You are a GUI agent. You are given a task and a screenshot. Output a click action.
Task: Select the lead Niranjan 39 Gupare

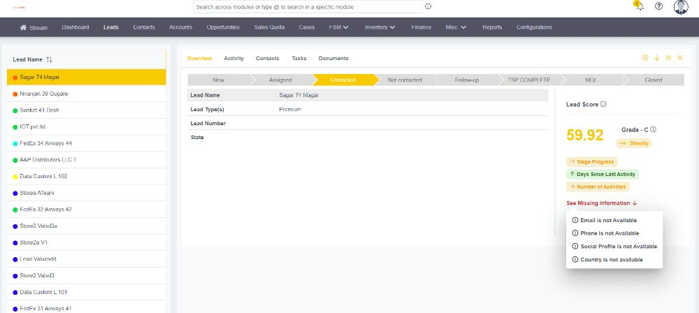44,94
